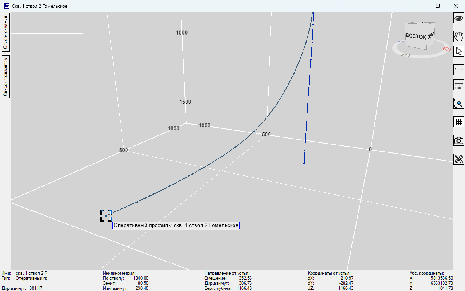This screenshot has width=465, height=291.
Task: Toggle visibility with the eye icon
Action: pos(459,18)
